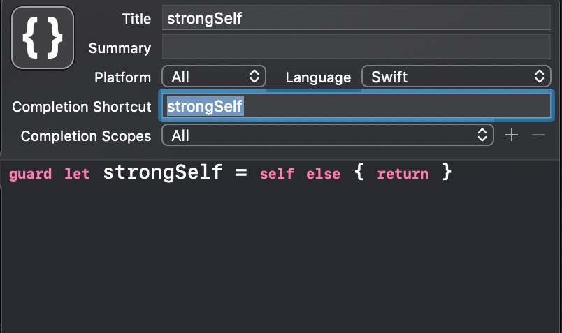The height and width of the screenshot is (333, 562).
Task: Open the Language dropdown showing Swift
Action: (x=456, y=76)
